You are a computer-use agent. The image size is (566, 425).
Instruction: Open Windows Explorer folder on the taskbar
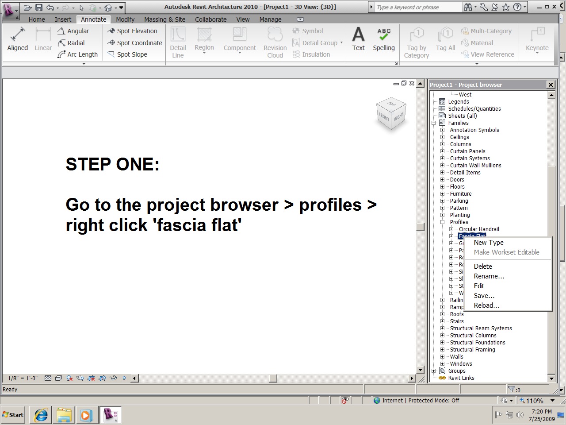64,415
